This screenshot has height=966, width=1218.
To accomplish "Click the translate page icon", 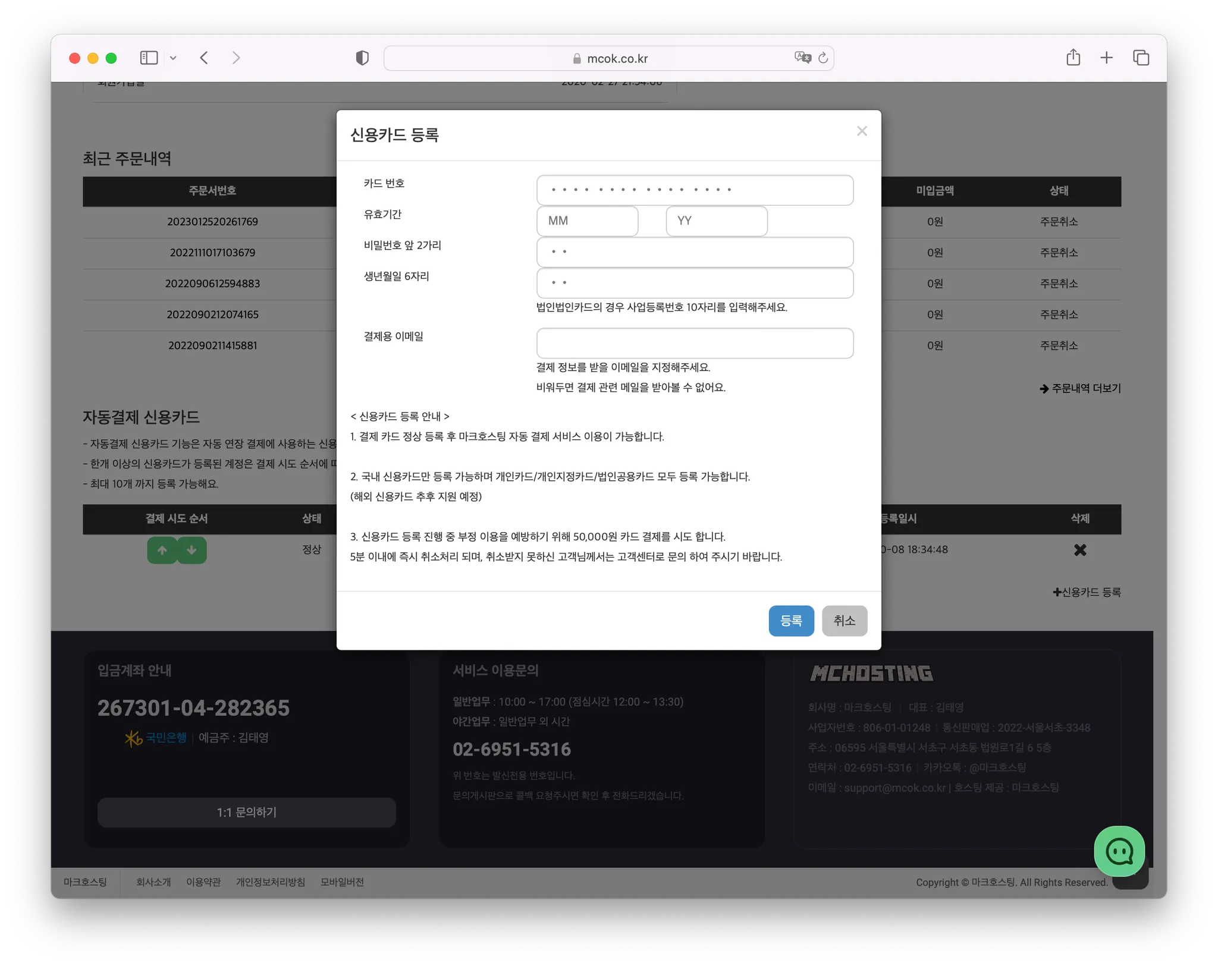I will 802,58.
